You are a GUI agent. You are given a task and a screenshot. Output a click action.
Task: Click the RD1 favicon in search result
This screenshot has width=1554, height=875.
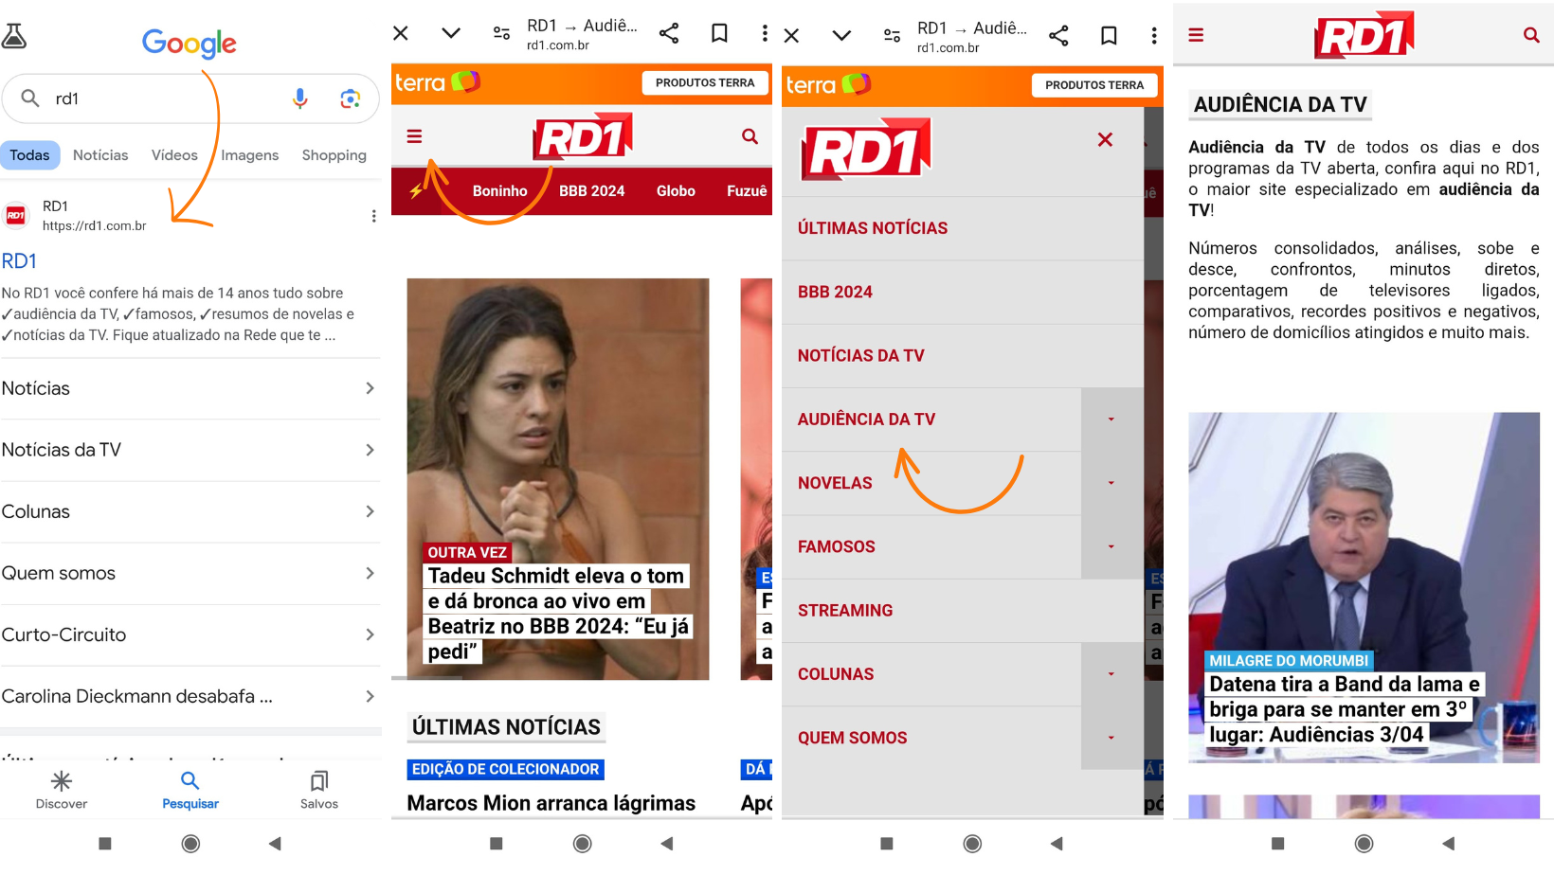pos(16,216)
